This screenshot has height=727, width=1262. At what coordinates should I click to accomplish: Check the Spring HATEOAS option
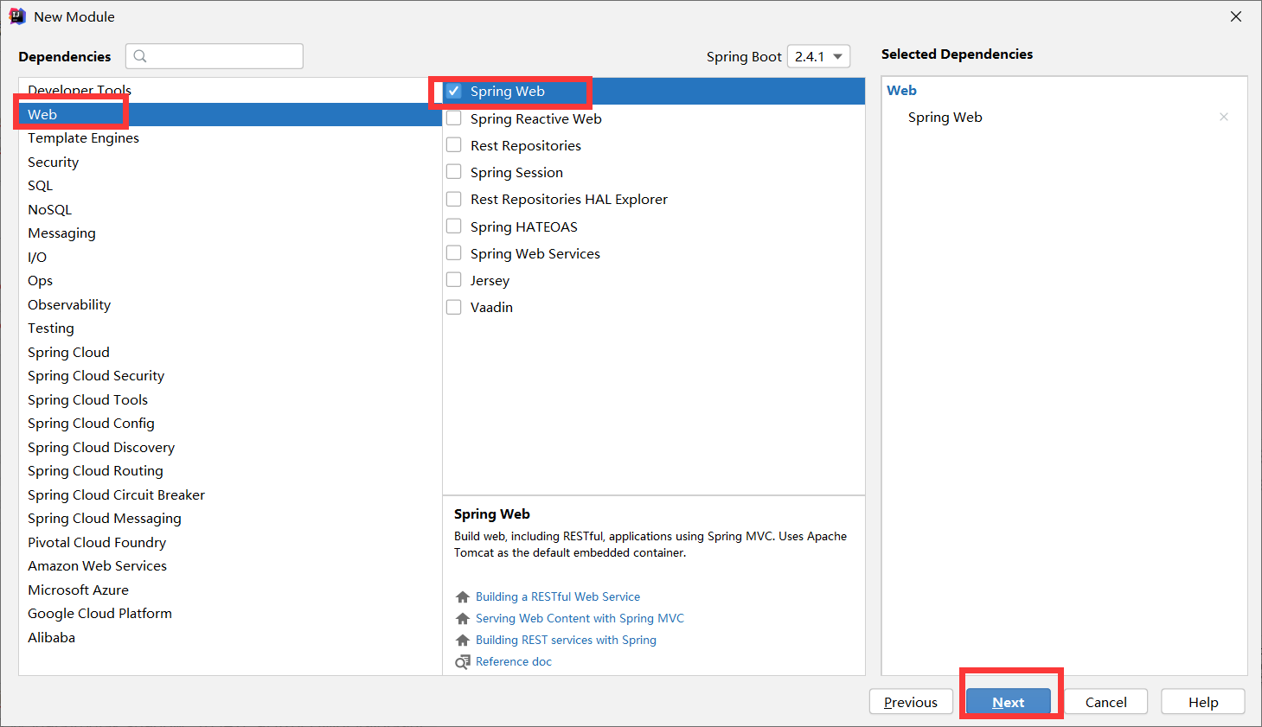(x=454, y=226)
